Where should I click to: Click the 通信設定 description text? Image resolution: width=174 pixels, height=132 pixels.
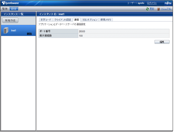62,24
